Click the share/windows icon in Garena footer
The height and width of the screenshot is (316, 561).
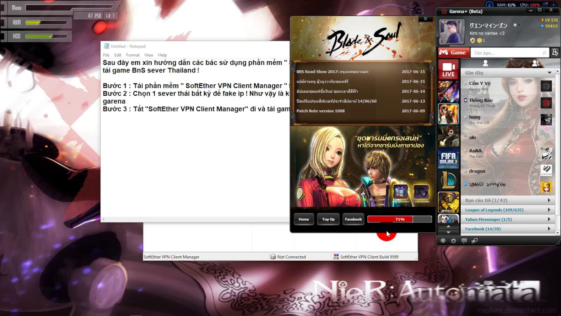point(474,241)
